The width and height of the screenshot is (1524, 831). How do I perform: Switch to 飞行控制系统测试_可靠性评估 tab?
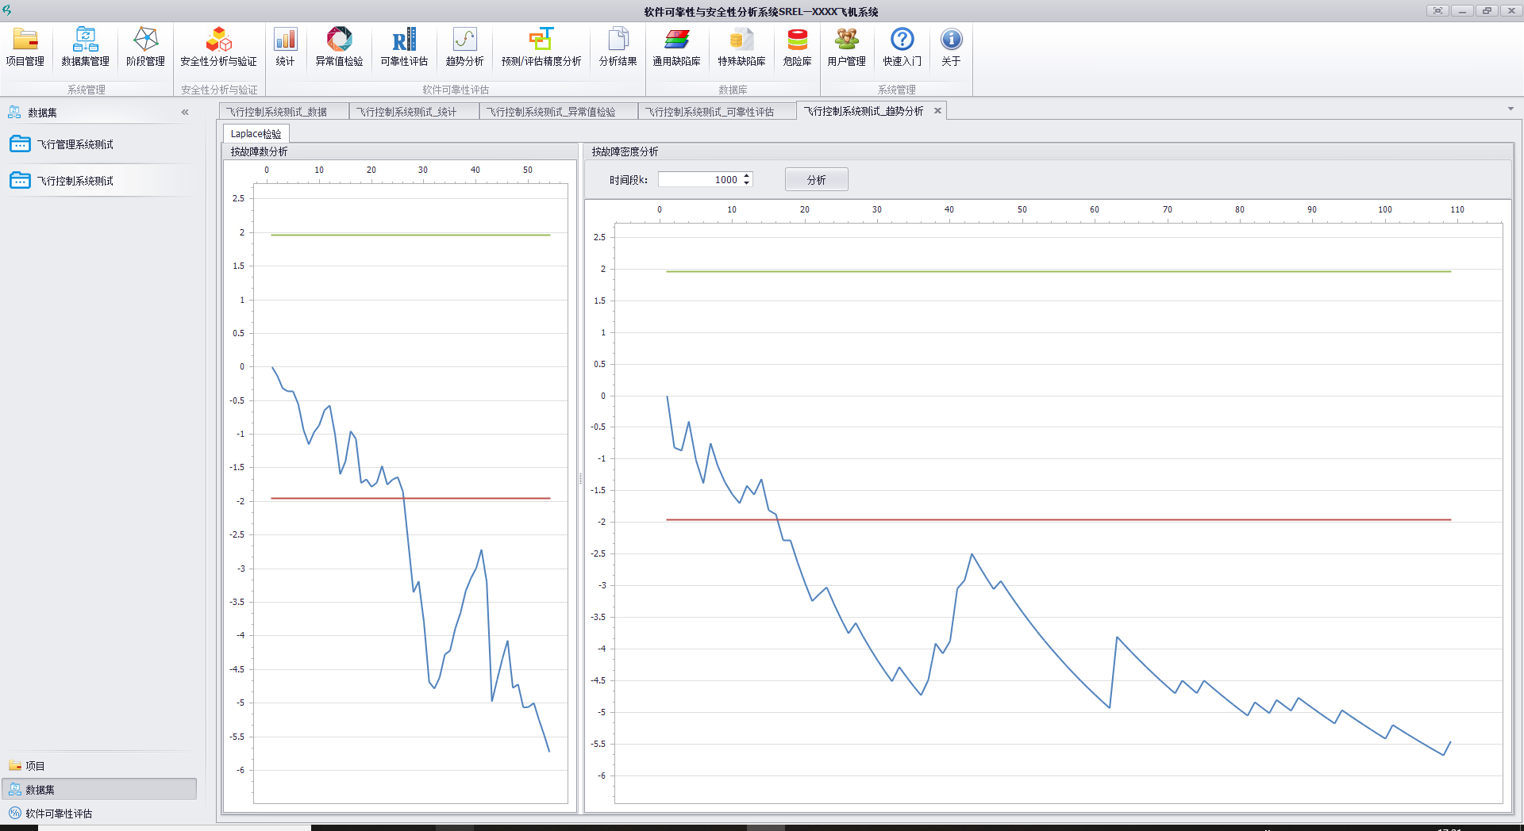point(710,112)
